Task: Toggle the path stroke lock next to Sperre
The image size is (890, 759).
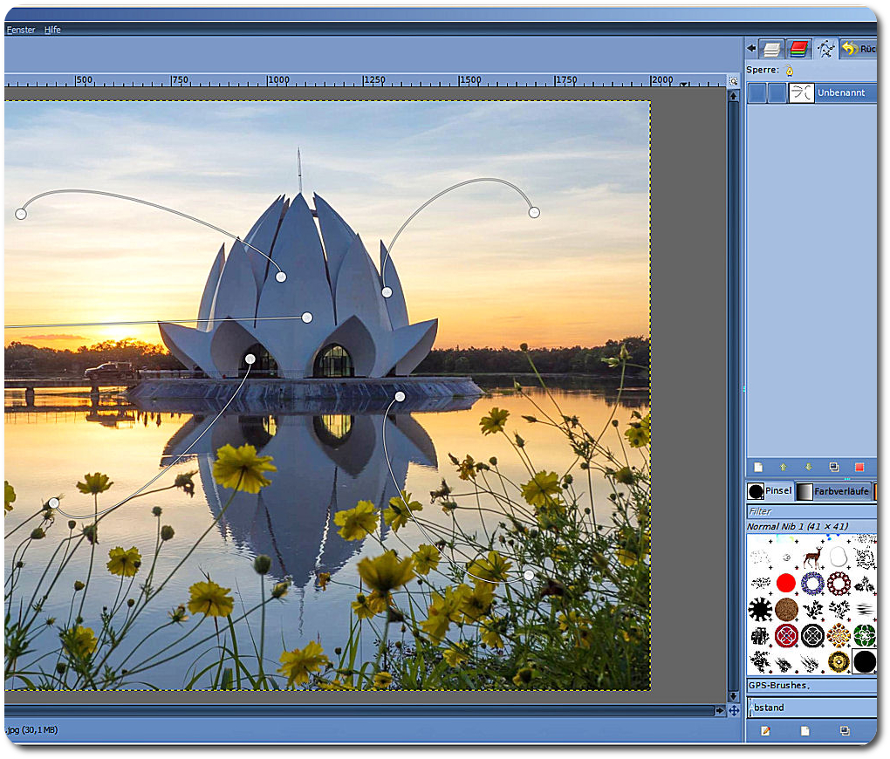Action: (x=789, y=71)
